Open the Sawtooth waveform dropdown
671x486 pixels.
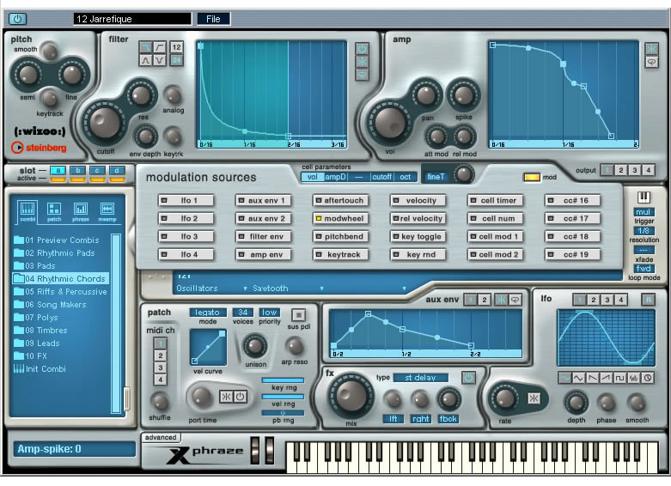tap(288, 289)
